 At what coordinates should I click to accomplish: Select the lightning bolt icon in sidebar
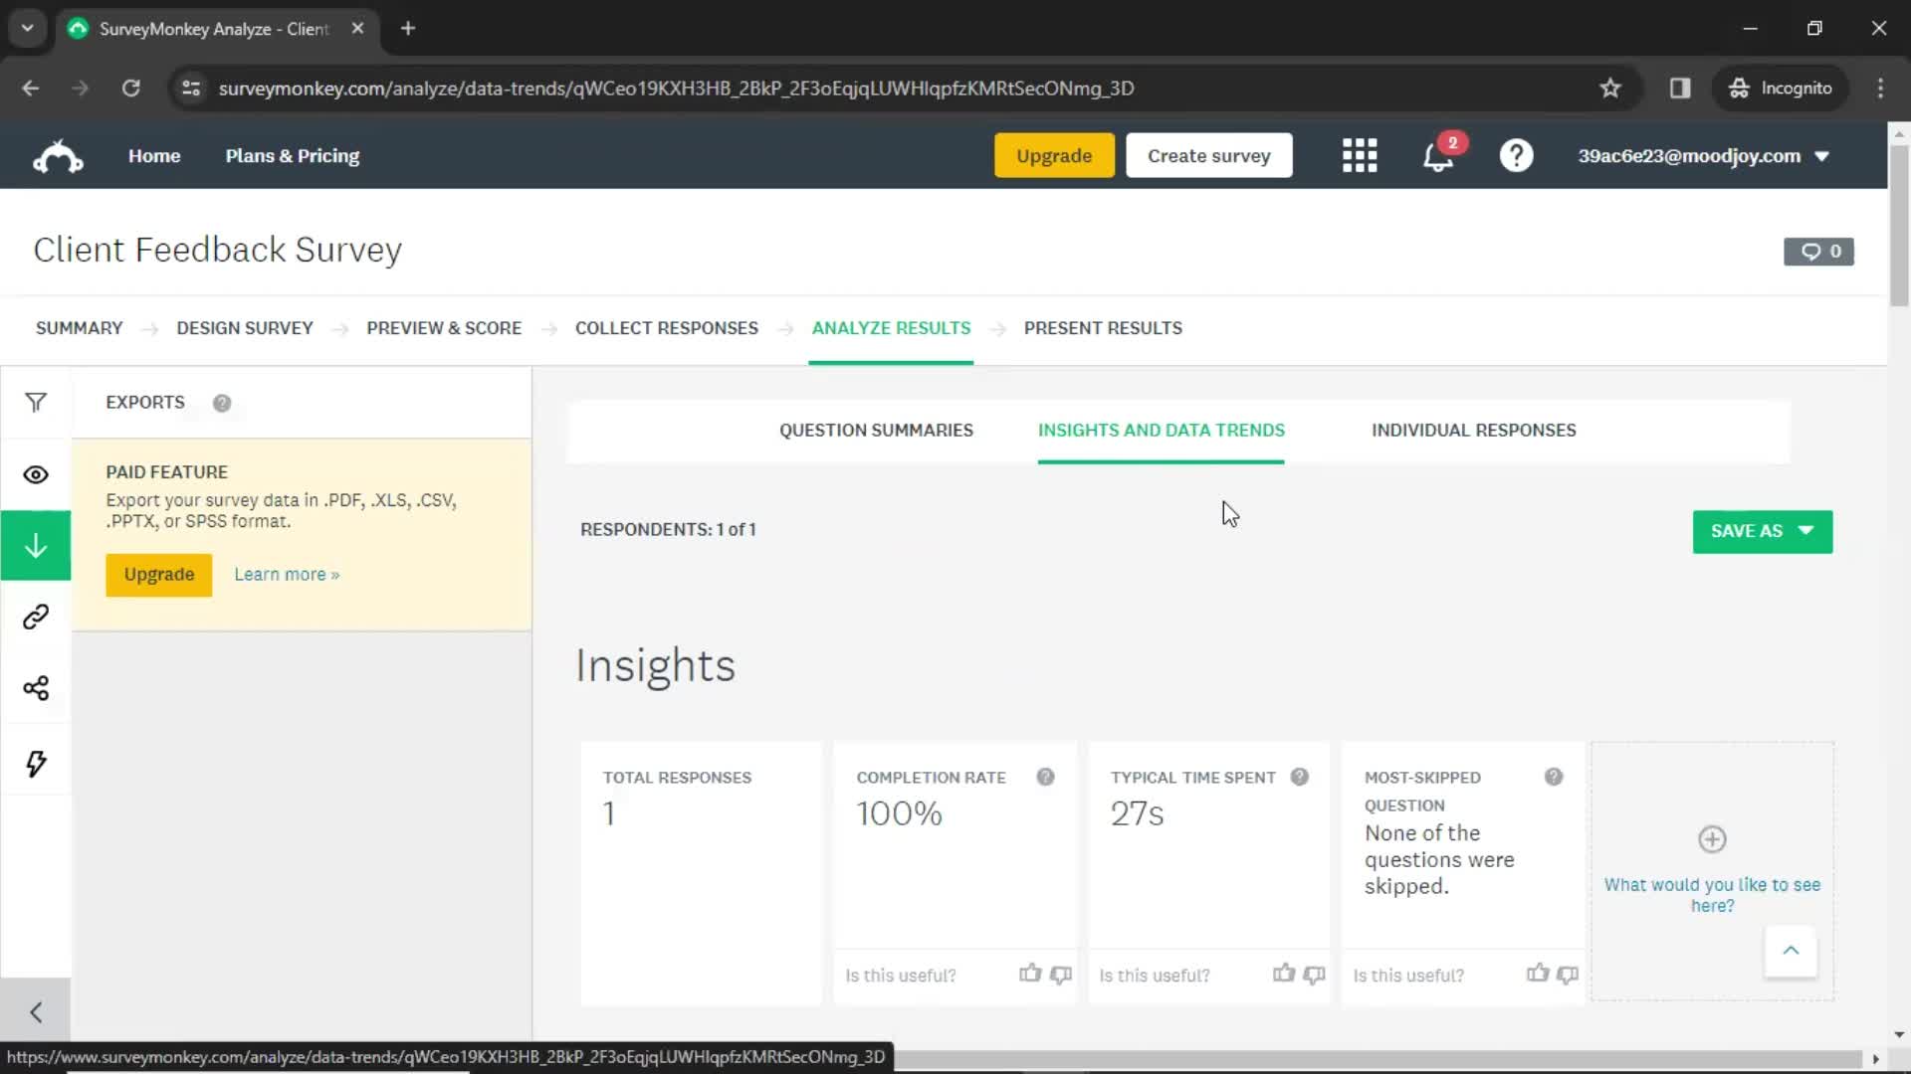coord(36,762)
